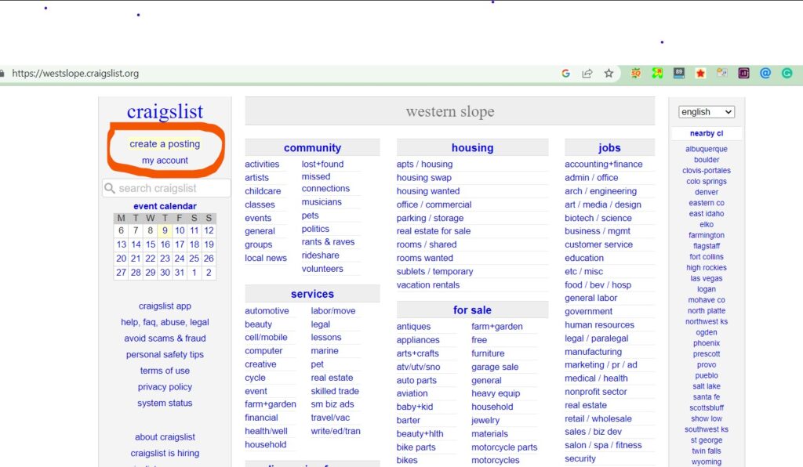Click create a posting link
The width and height of the screenshot is (803, 467).
165,143
